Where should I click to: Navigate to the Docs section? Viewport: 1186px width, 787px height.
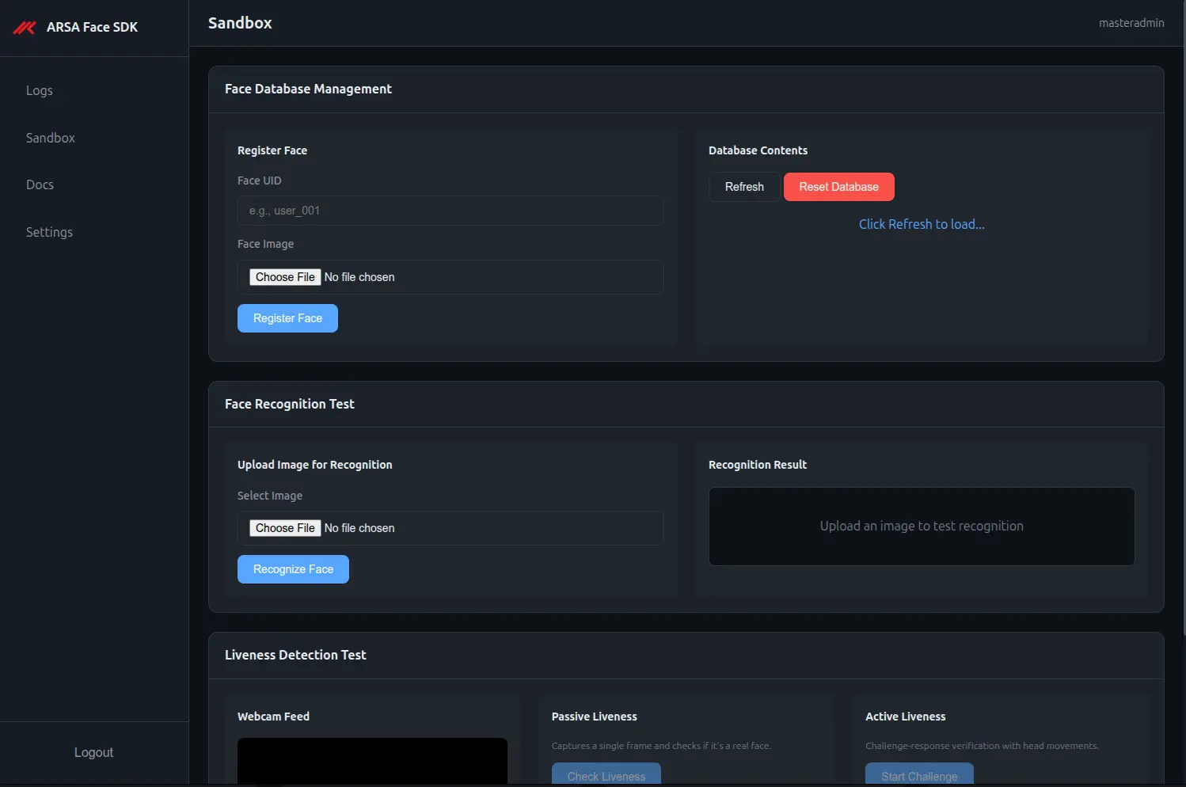pyautogui.click(x=40, y=184)
